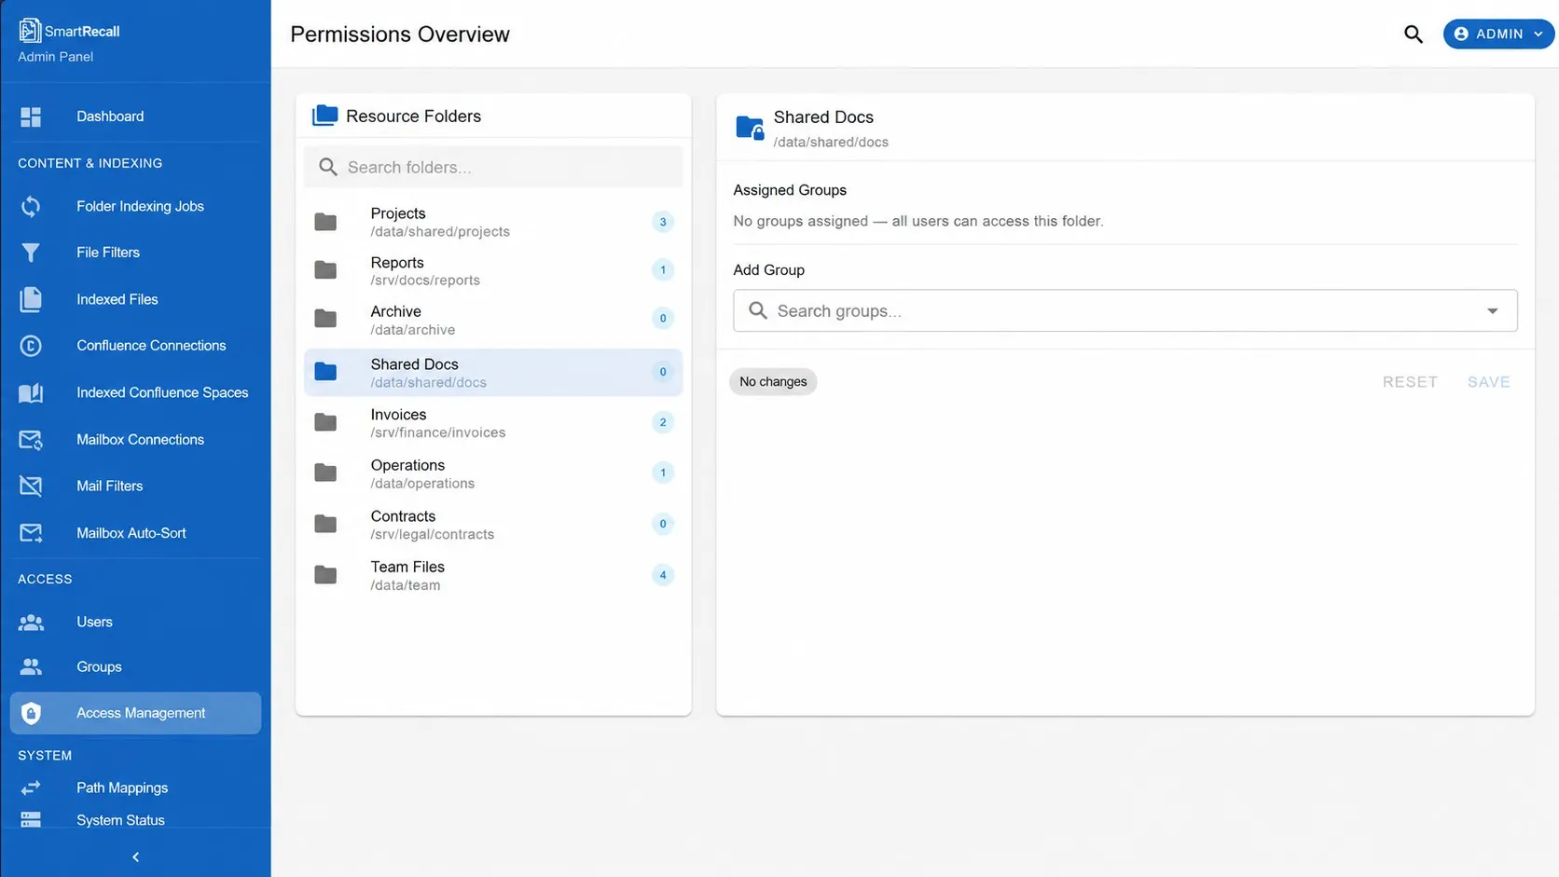Click the Permissions Overview page title

[400, 34]
